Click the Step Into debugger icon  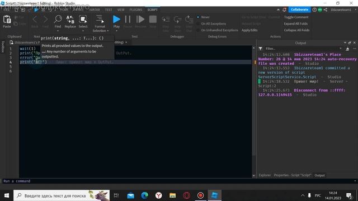tap(166, 20)
